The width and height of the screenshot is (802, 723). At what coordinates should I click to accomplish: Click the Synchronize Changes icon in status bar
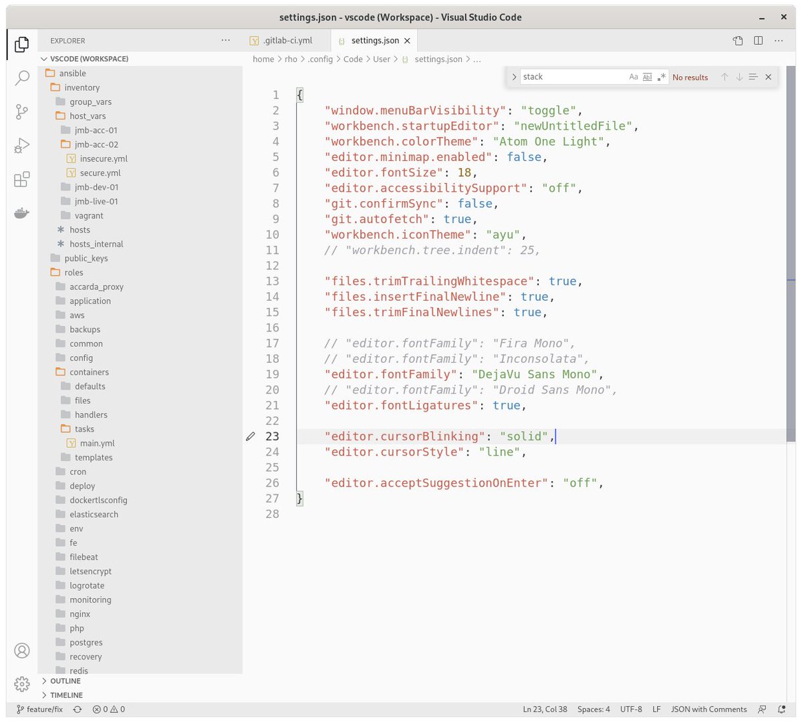click(x=78, y=710)
